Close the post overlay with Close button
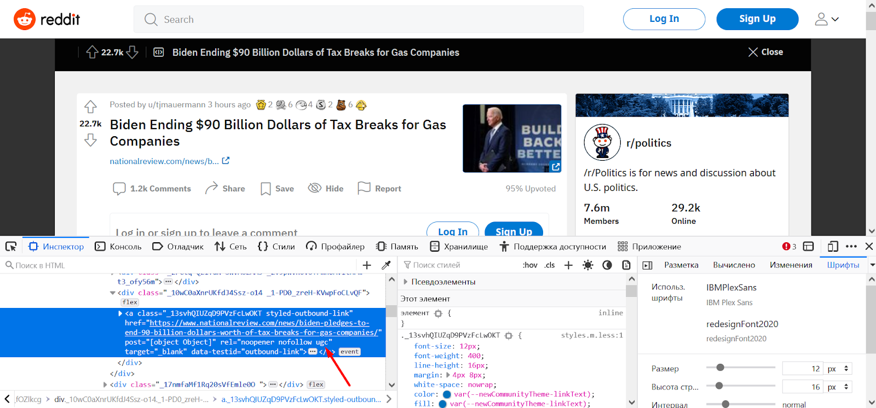The height and width of the screenshot is (408, 876). (x=765, y=52)
